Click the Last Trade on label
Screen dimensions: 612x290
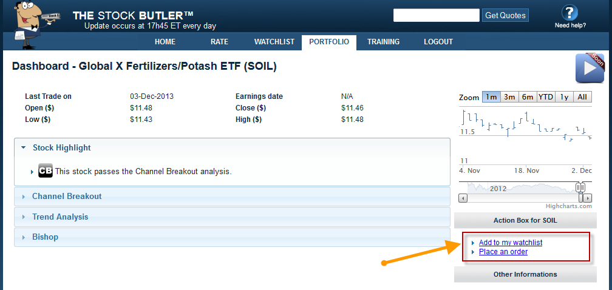pos(49,96)
